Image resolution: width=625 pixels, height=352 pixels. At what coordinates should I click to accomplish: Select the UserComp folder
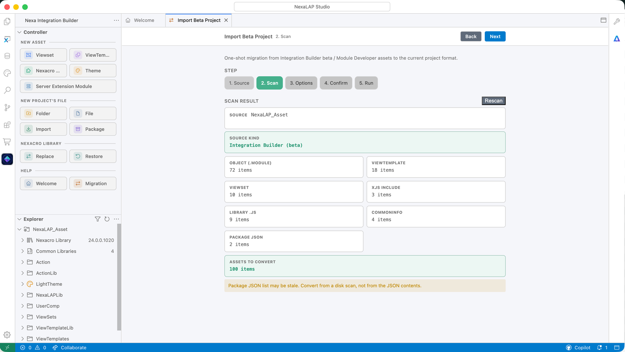coord(48,306)
